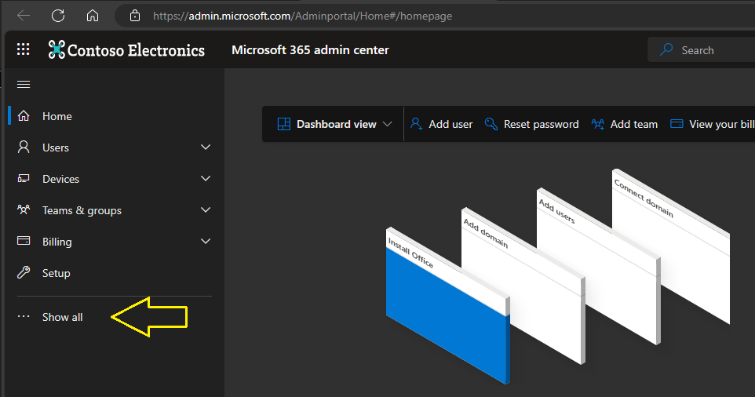This screenshot has width=755, height=397.
Task: Click the Add team people icon
Action: coord(598,124)
